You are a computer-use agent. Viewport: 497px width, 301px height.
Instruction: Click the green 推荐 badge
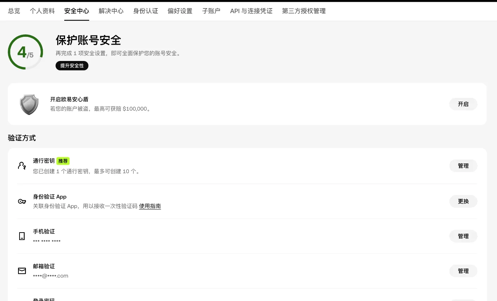[x=63, y=161]
